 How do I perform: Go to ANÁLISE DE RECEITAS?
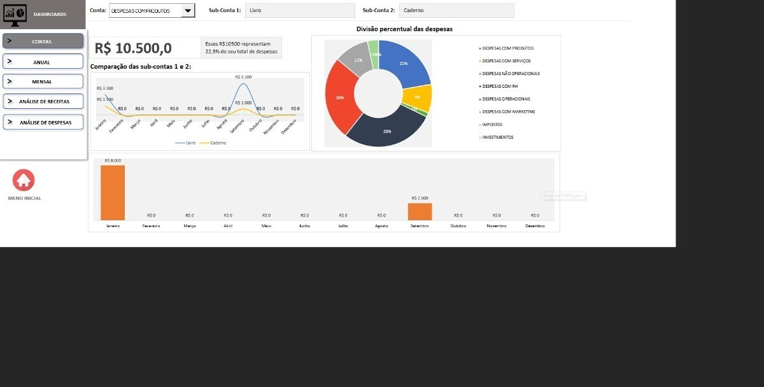[x=45, y=101]
